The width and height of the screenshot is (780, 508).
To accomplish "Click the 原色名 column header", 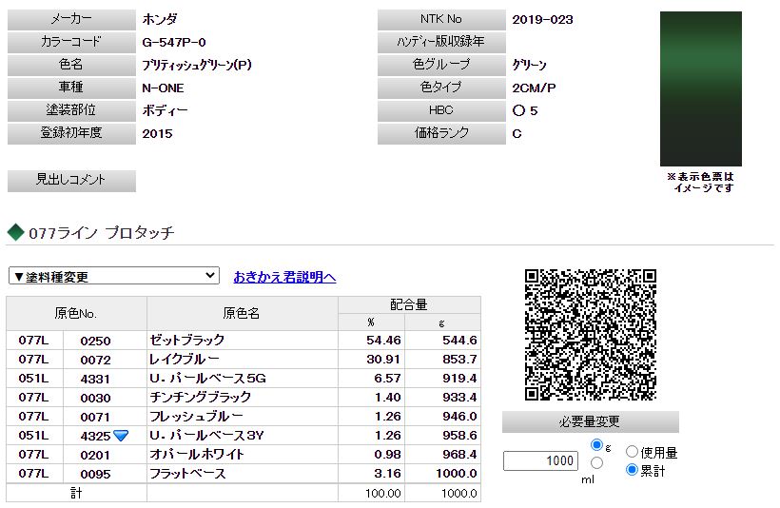I will pyautogui.click(x=242, y=313).
